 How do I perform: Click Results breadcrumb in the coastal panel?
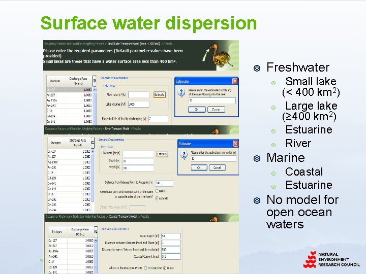tap(145, 217)
